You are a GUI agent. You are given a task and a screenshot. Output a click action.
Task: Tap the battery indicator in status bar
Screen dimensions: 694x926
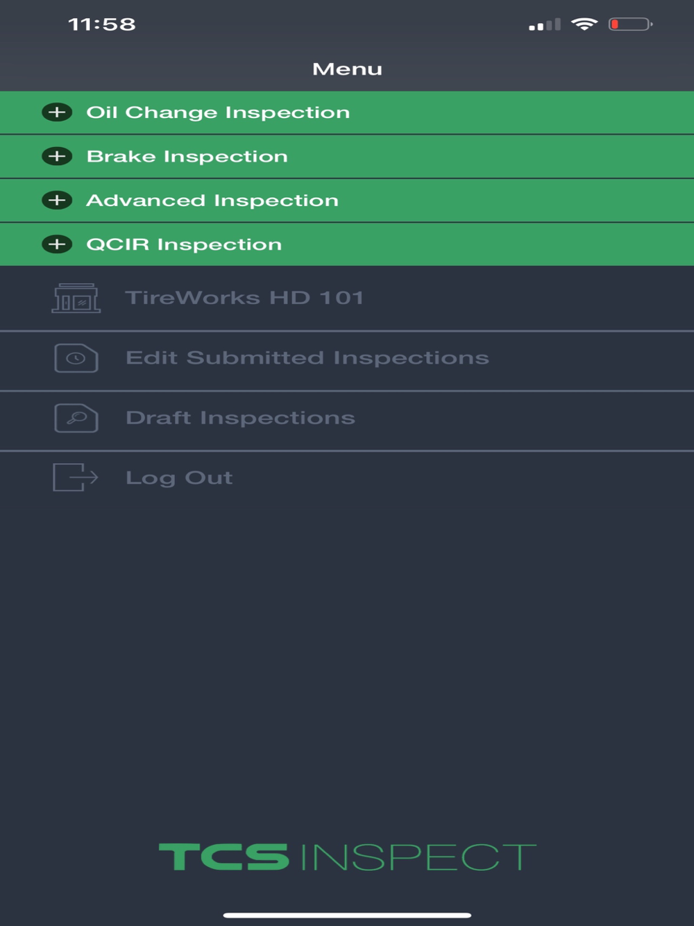pos(630,24)
